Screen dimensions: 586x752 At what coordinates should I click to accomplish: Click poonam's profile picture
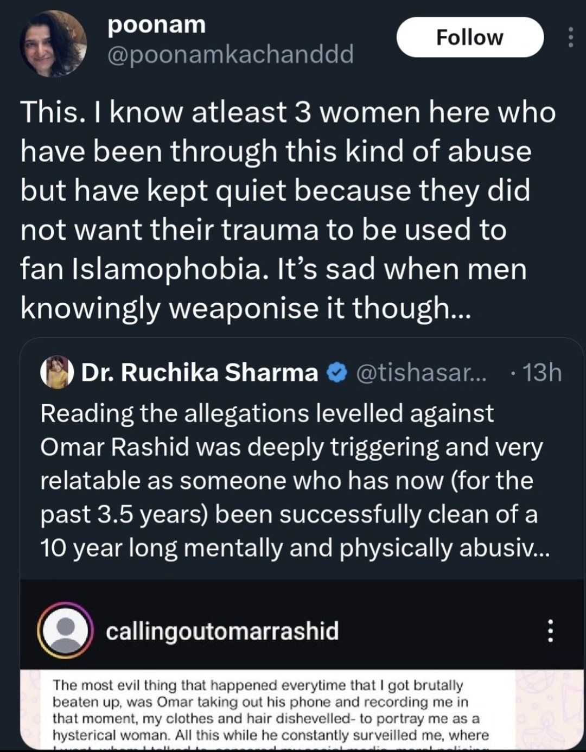pyautogui.click(x=53, y=44)
